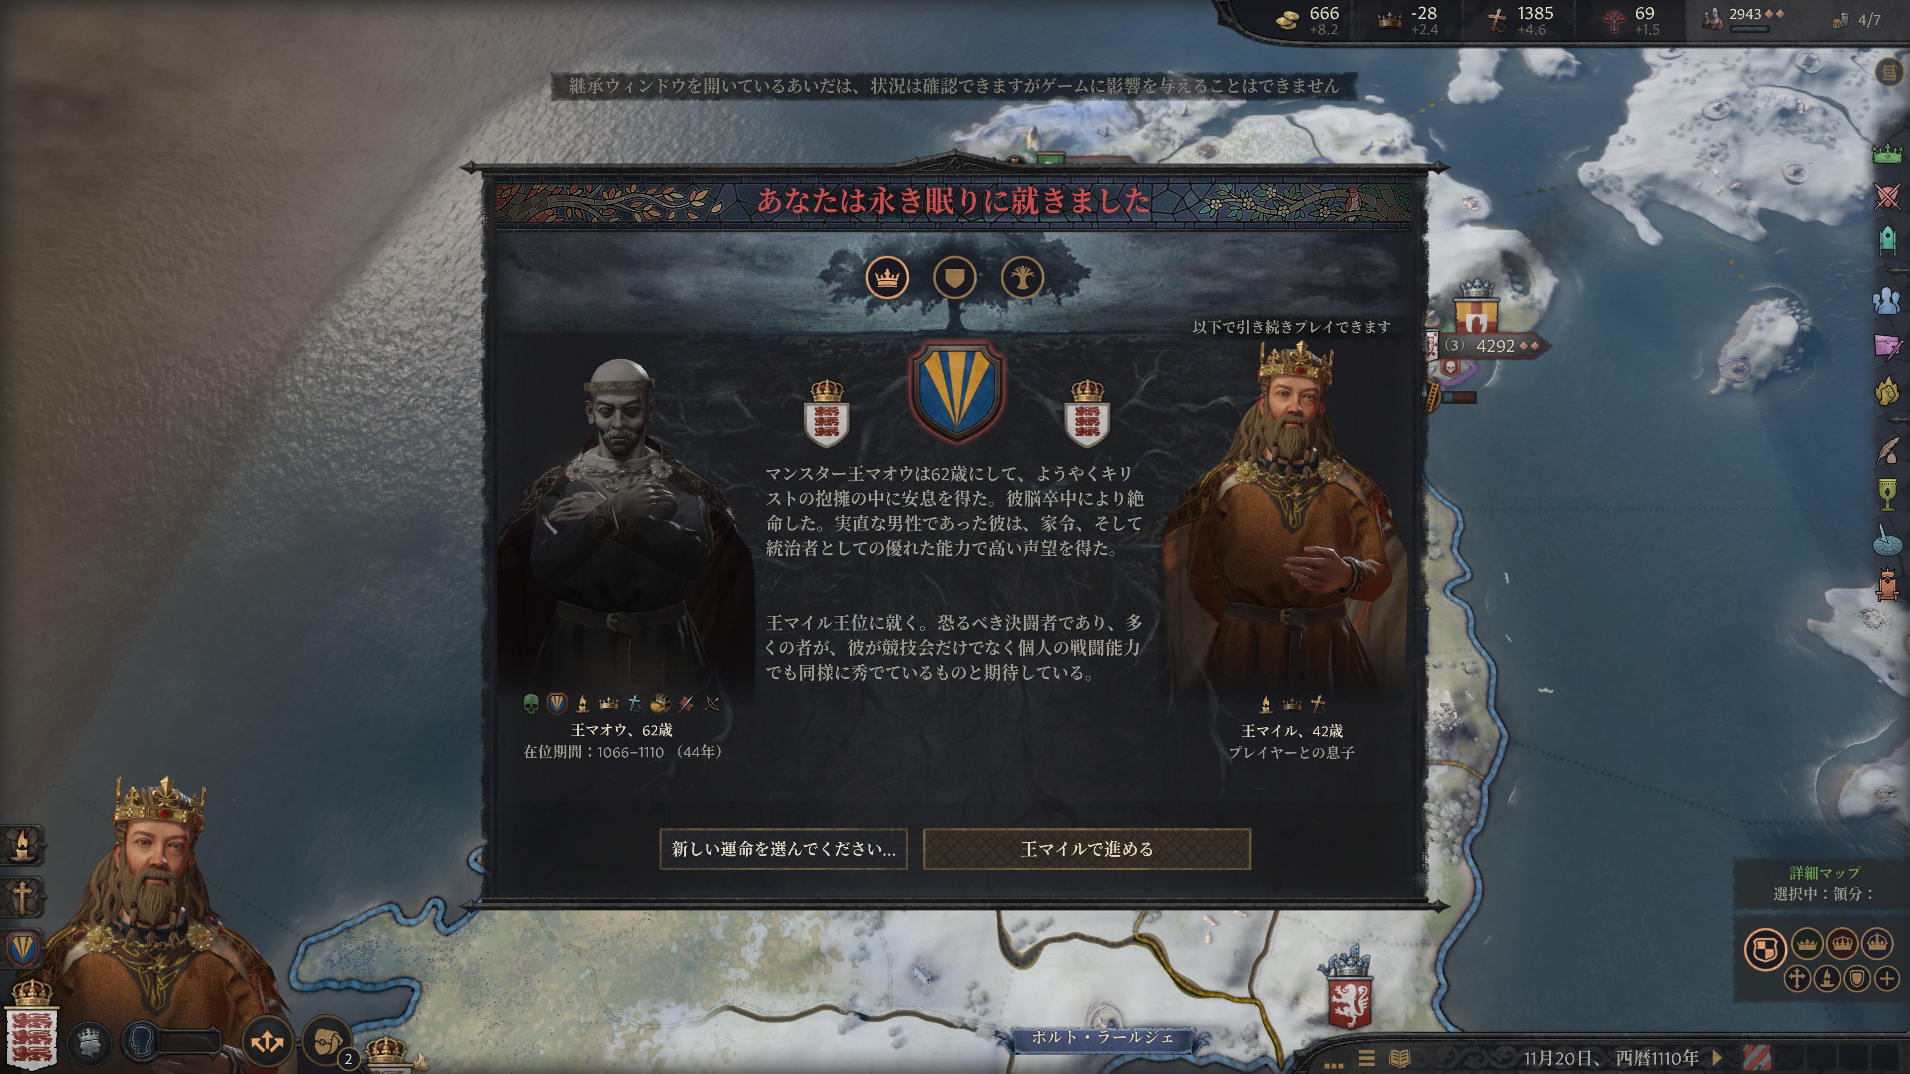Toggle the realms checkered-shield map mode
The width and height of the screenshot is (1910, 1074).
click(x=1765, y=950)
